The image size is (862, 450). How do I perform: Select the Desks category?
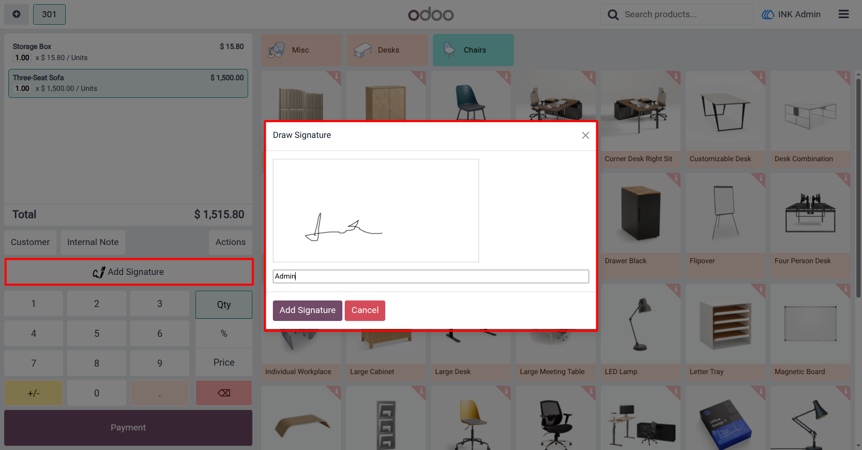click(x=387, y=50)
